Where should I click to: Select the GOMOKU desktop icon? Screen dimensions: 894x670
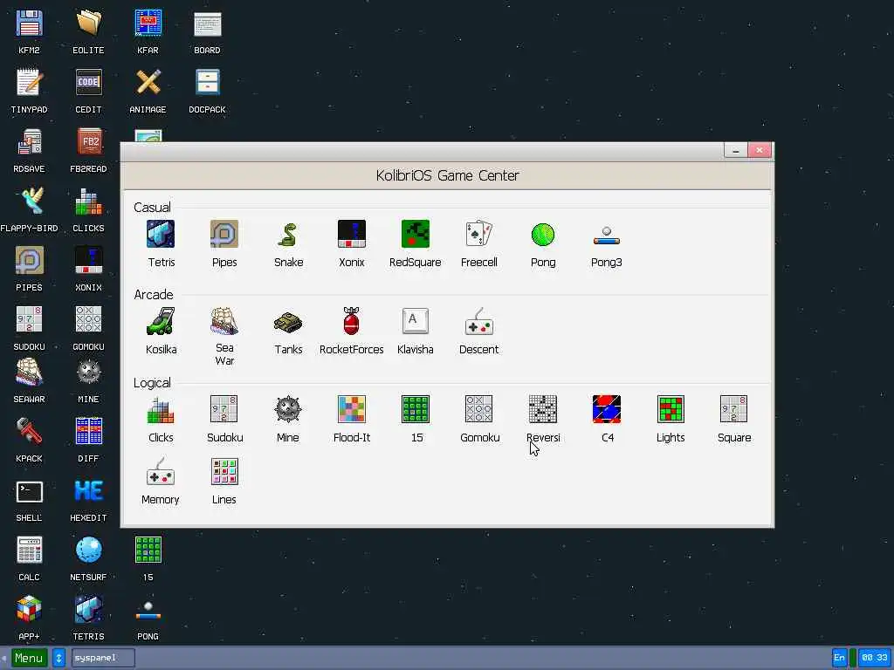(x=88, y=320)
